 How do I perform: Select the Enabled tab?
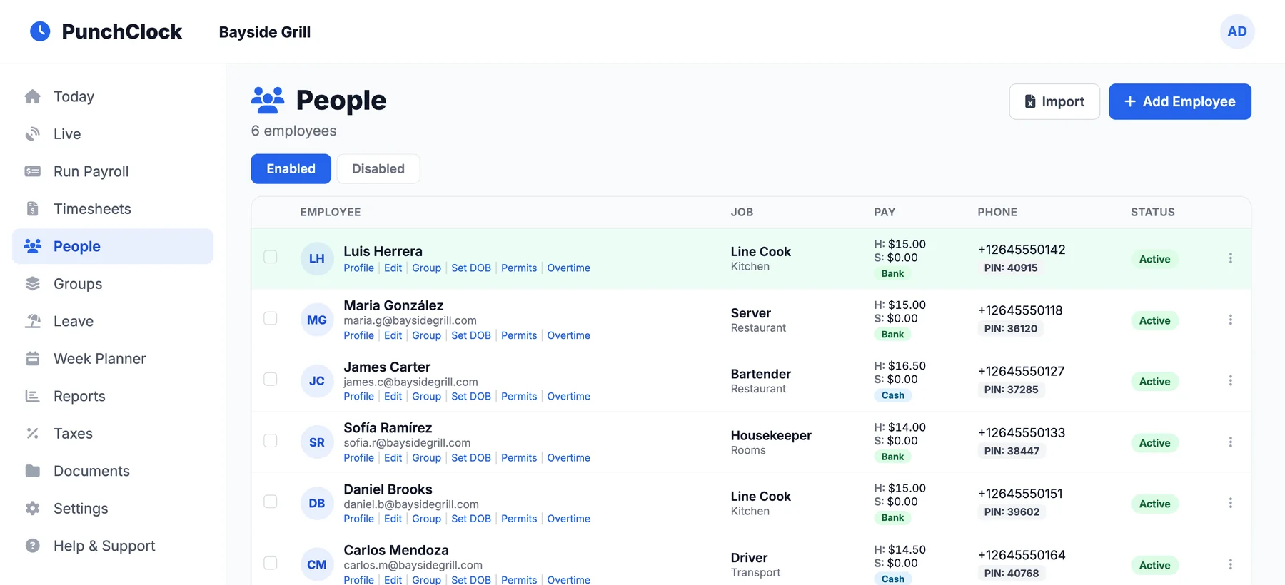pos(291,169)
